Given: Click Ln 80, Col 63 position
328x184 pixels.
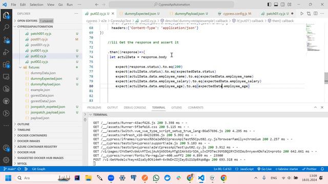Looking at the screenshot, I should tap(222, 169).
